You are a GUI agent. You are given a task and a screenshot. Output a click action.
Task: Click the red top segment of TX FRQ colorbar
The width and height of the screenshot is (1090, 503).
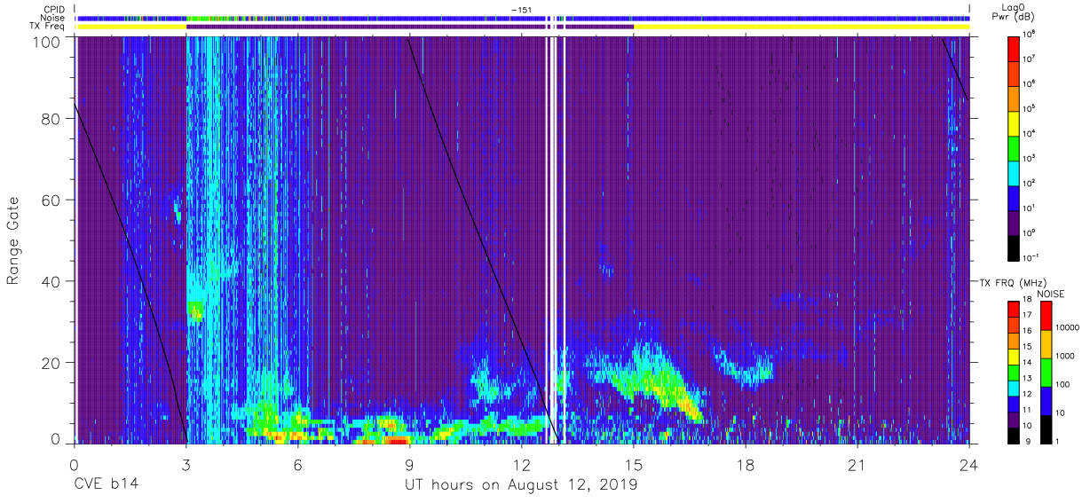pyautogui.click(x=1013, y=308)
